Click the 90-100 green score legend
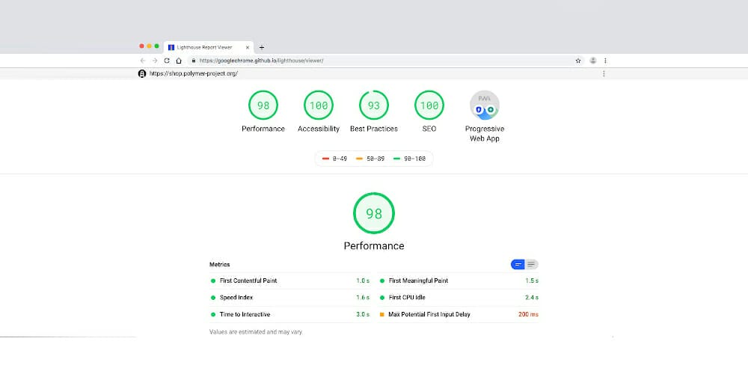 409,159
